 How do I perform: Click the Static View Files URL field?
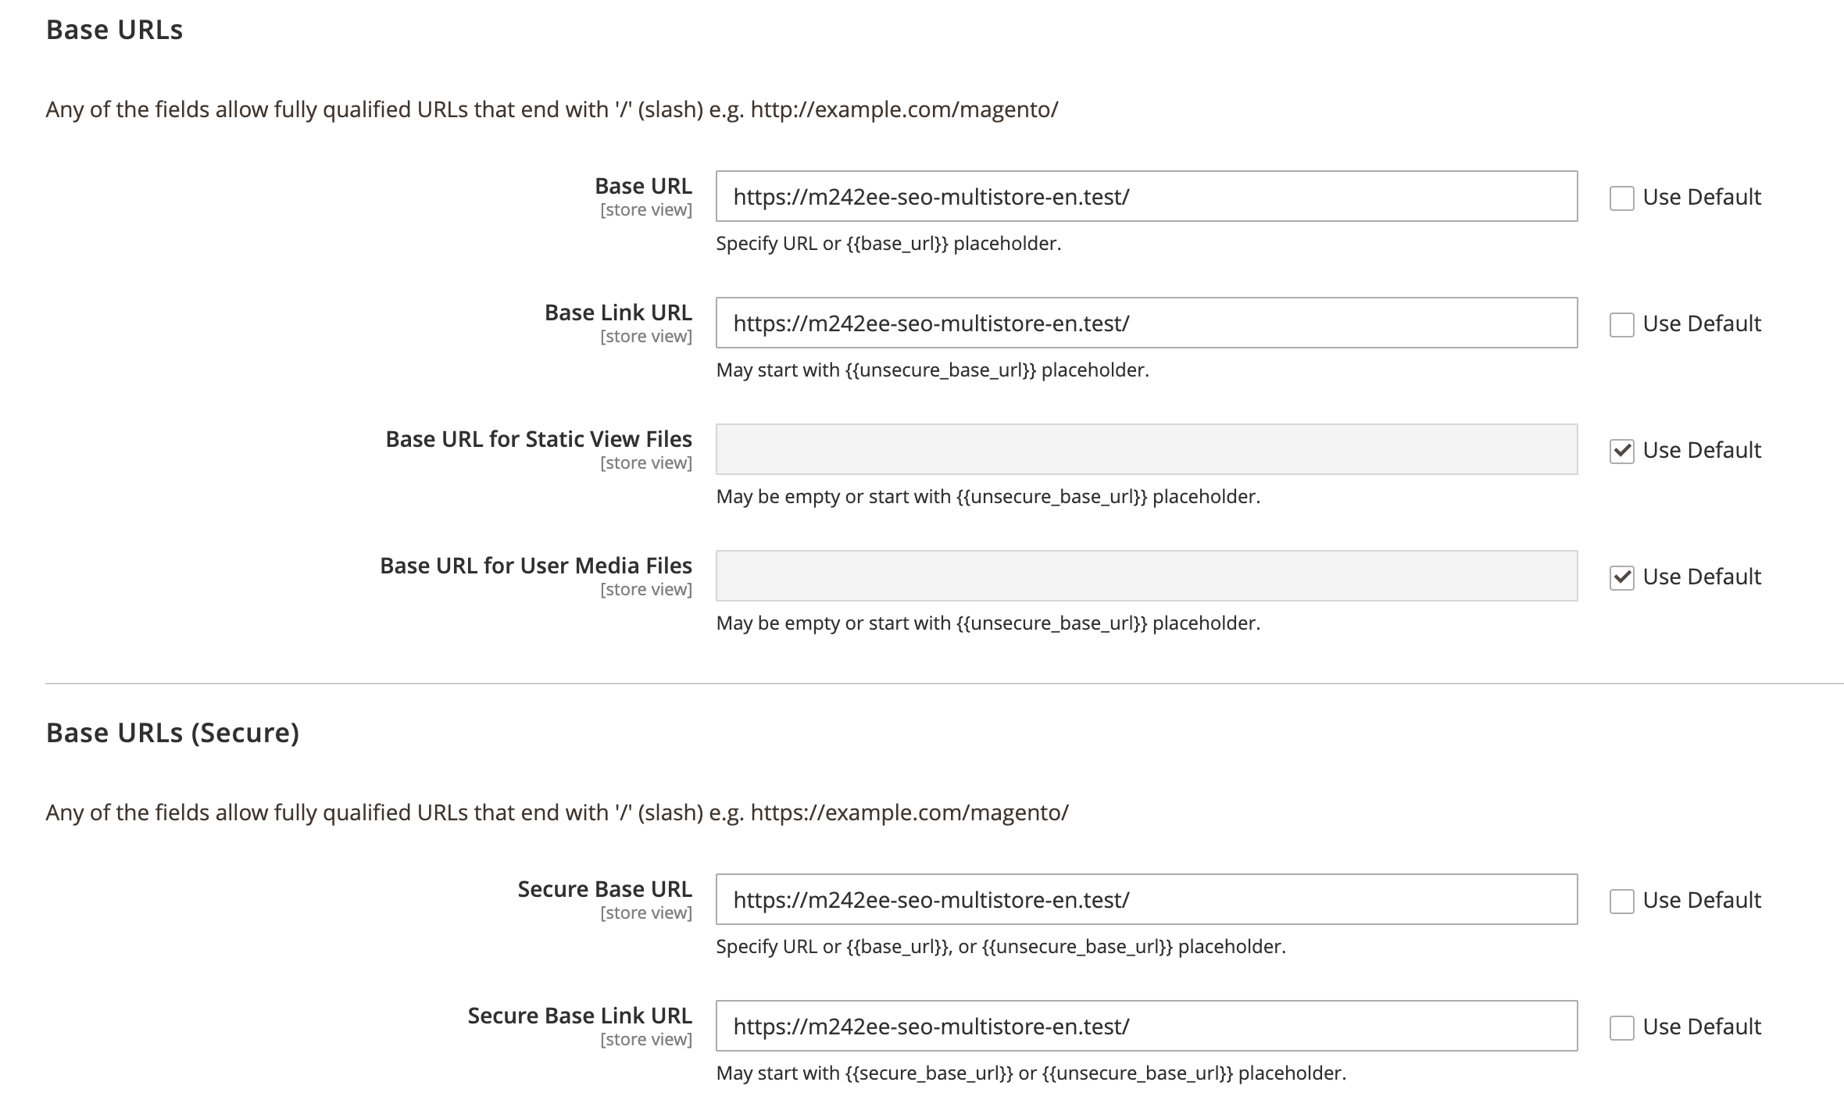pos(1145,450)
